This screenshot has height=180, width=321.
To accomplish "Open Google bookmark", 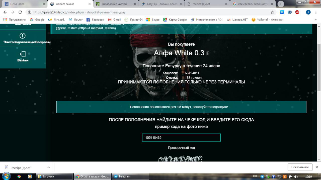I will coord(37,20).
